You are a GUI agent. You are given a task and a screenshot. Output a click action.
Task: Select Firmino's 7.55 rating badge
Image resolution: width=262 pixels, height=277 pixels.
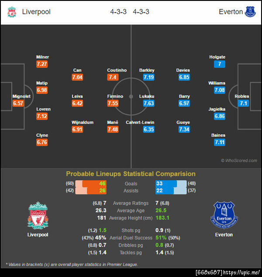pyautogui.click(x=113, y=104)
